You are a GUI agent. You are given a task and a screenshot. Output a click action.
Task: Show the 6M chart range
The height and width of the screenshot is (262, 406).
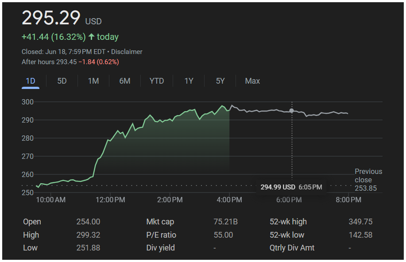(125, 81)
